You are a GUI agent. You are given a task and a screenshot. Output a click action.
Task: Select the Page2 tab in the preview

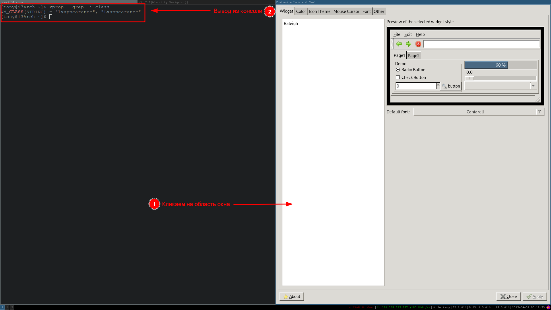click(414, 56)
